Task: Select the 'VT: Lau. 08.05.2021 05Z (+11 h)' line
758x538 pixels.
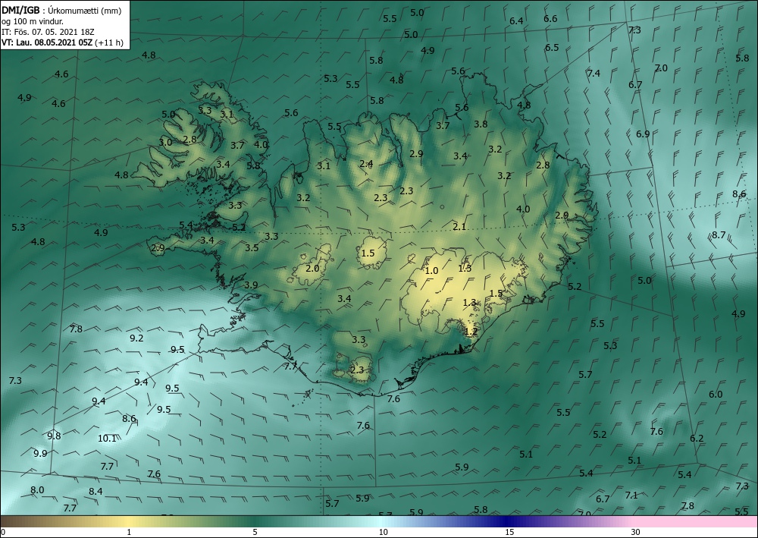Action: [62, 42]
